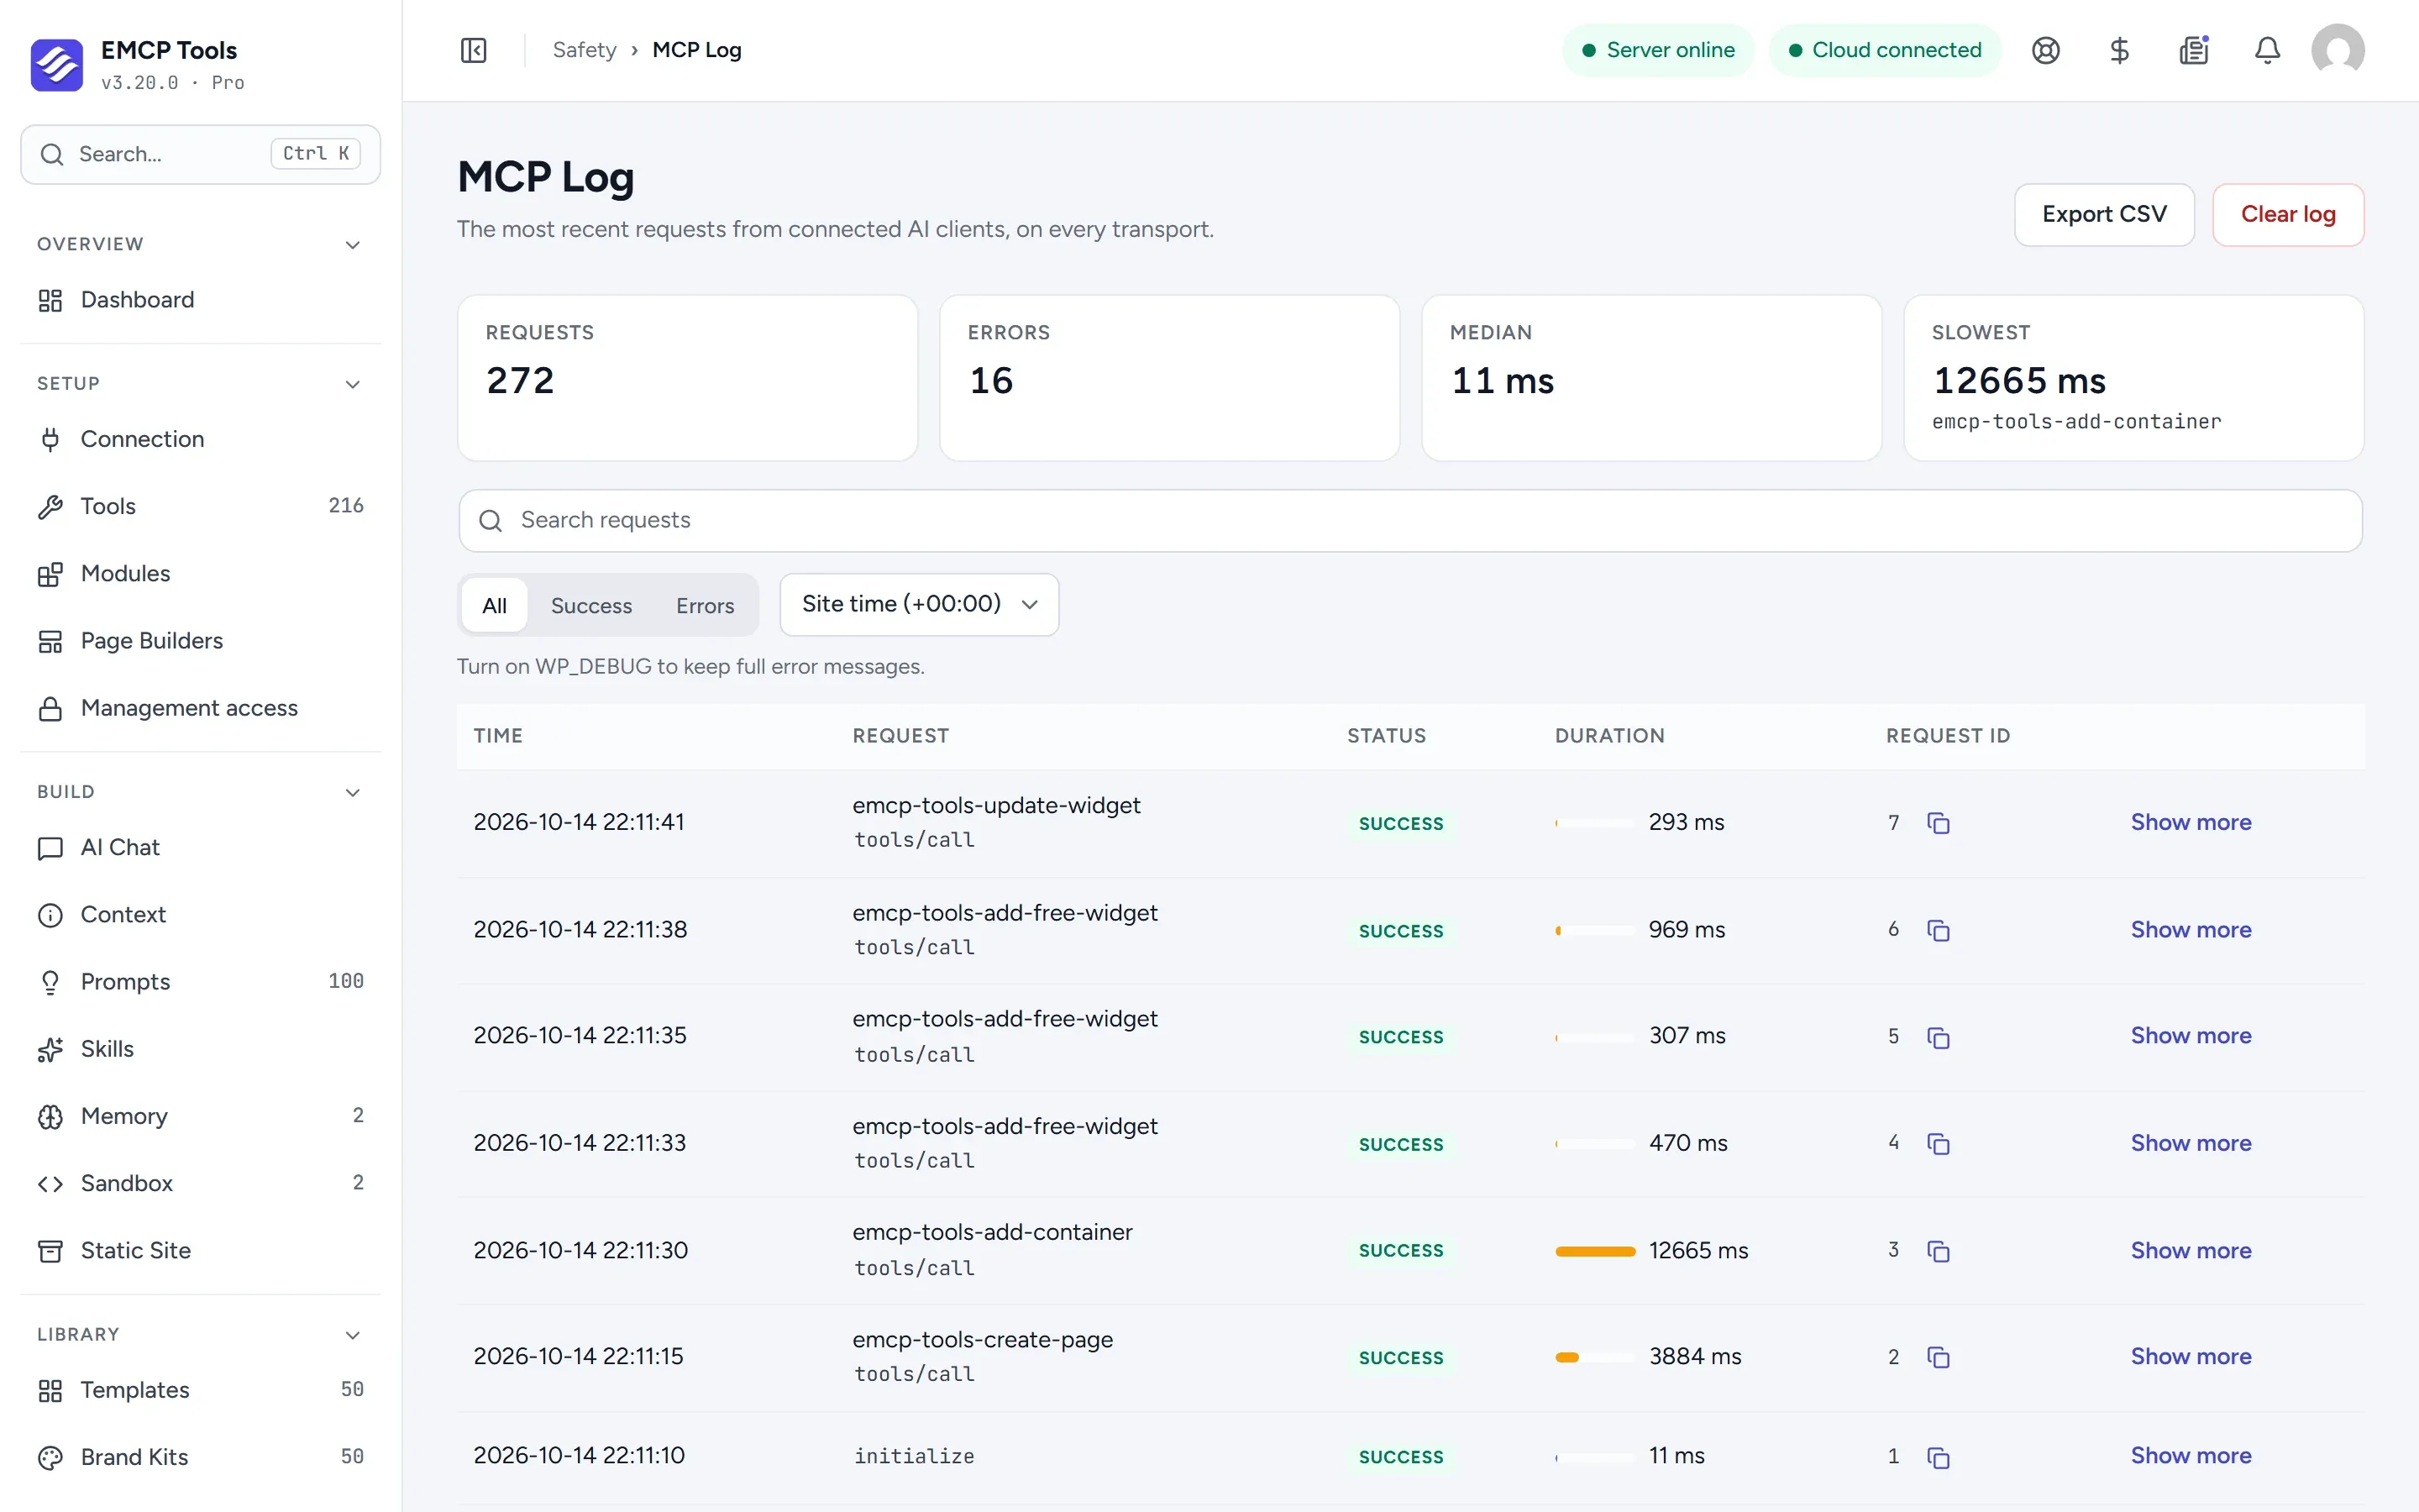Copy request ID 2

[x=1939, y=1357]
